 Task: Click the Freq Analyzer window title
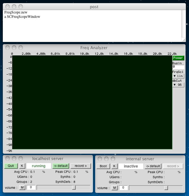[x=94, y=48]
